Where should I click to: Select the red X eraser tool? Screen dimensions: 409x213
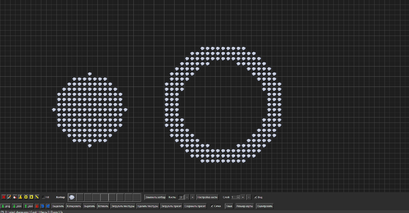(4, 197)
